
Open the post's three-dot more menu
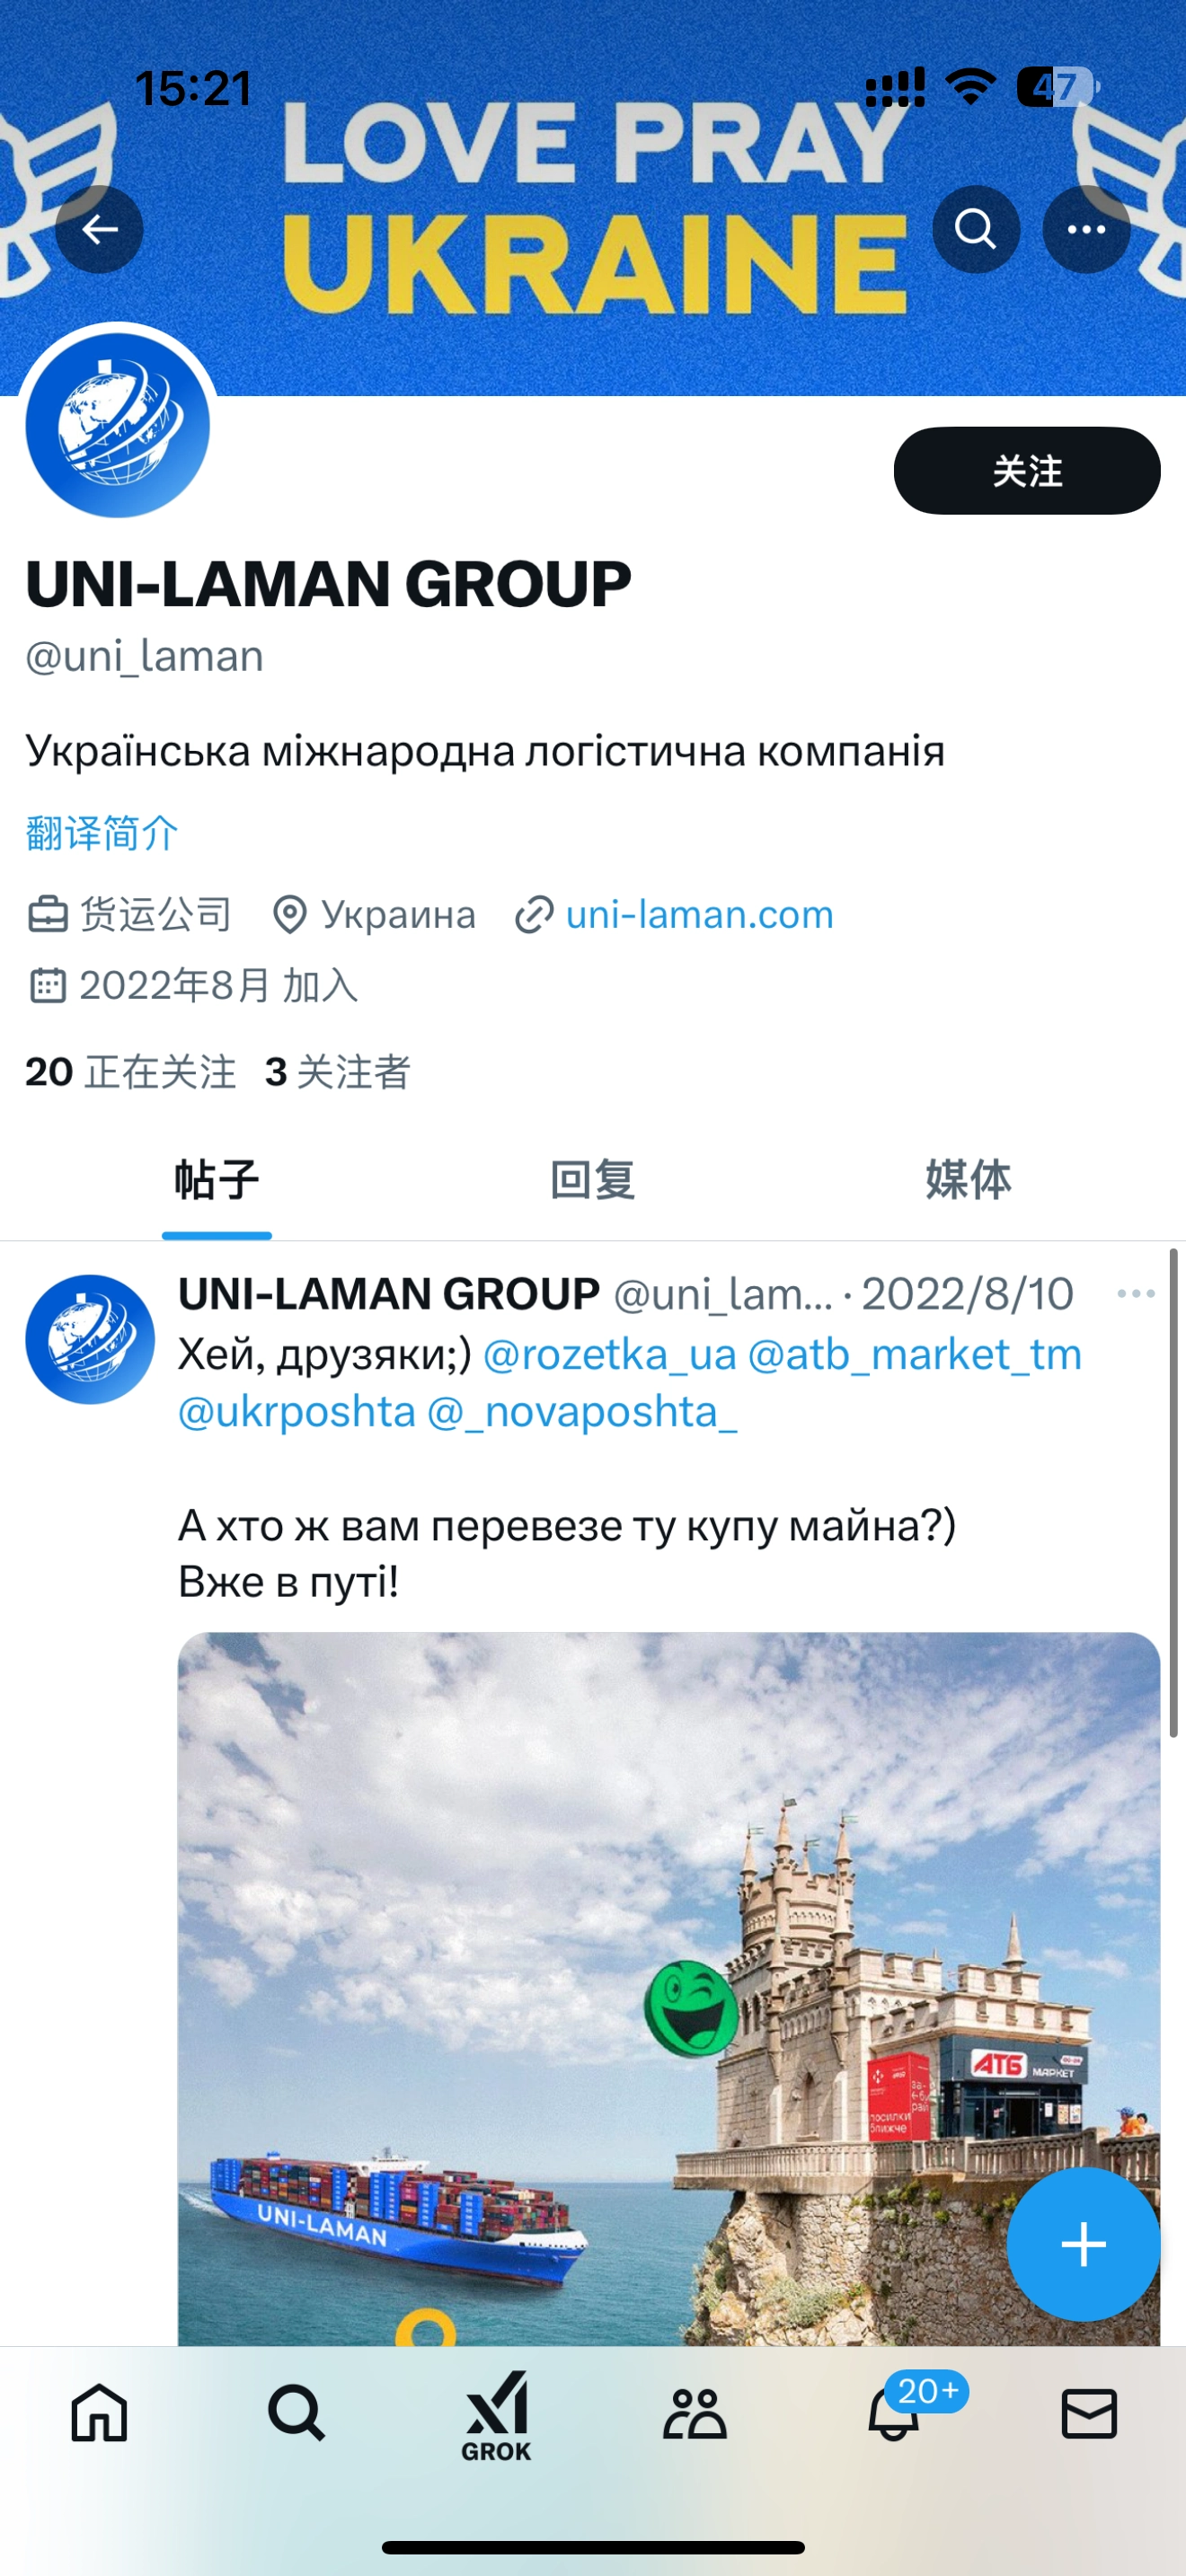click(1136, 1294)
